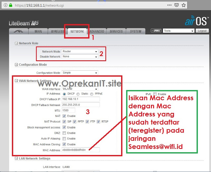Collapse the Configuration Mode section
The height and width of the screenshot is (172, 211).
click(x=16, y=65)
